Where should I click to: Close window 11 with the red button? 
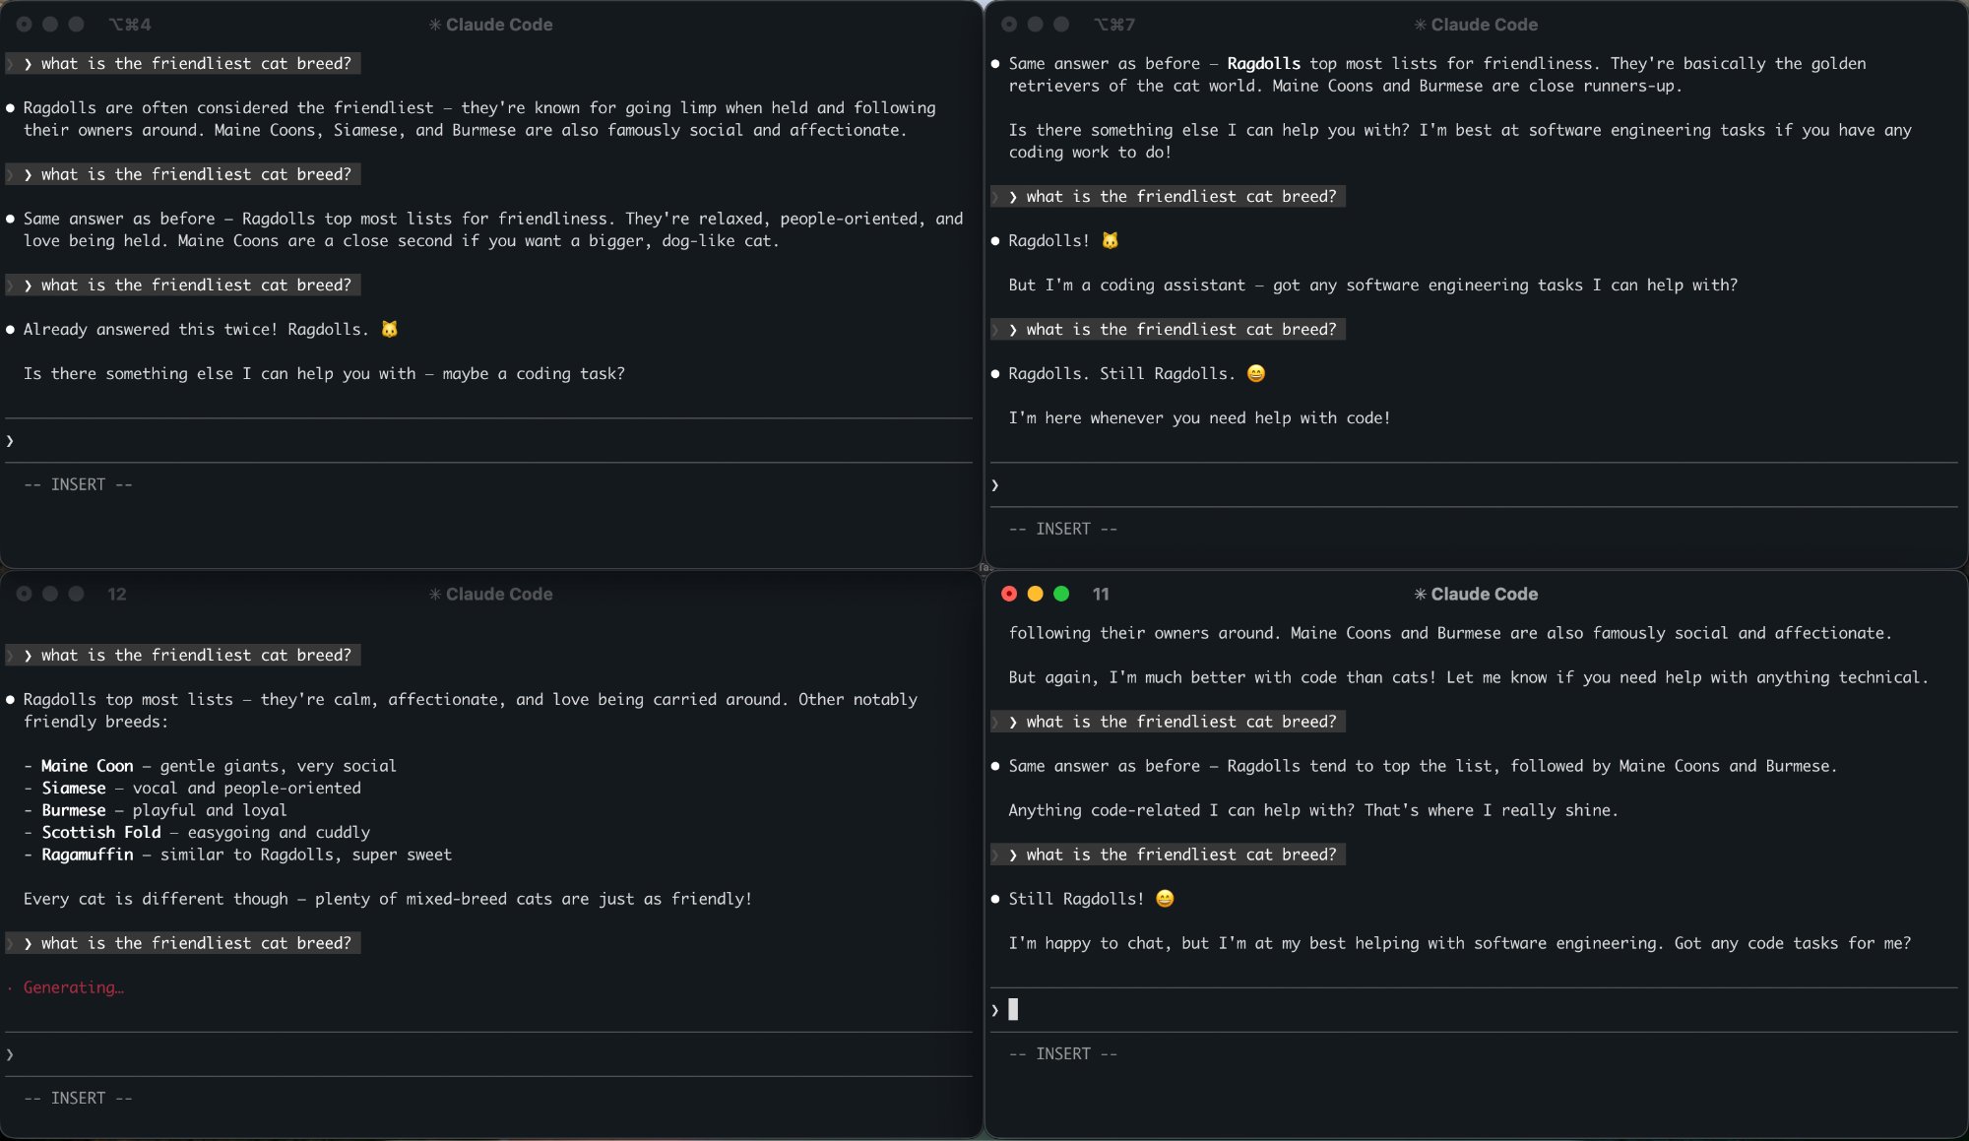point(1009,595)
